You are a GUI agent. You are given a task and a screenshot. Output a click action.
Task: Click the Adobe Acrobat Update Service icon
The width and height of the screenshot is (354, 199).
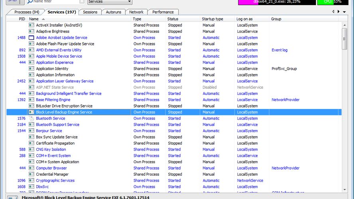tap(31, 38)
